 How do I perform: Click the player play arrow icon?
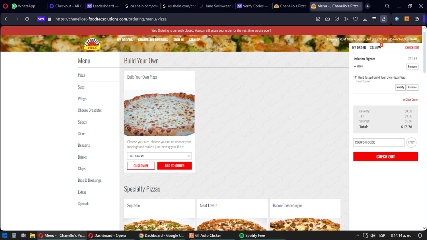(346, 19)
